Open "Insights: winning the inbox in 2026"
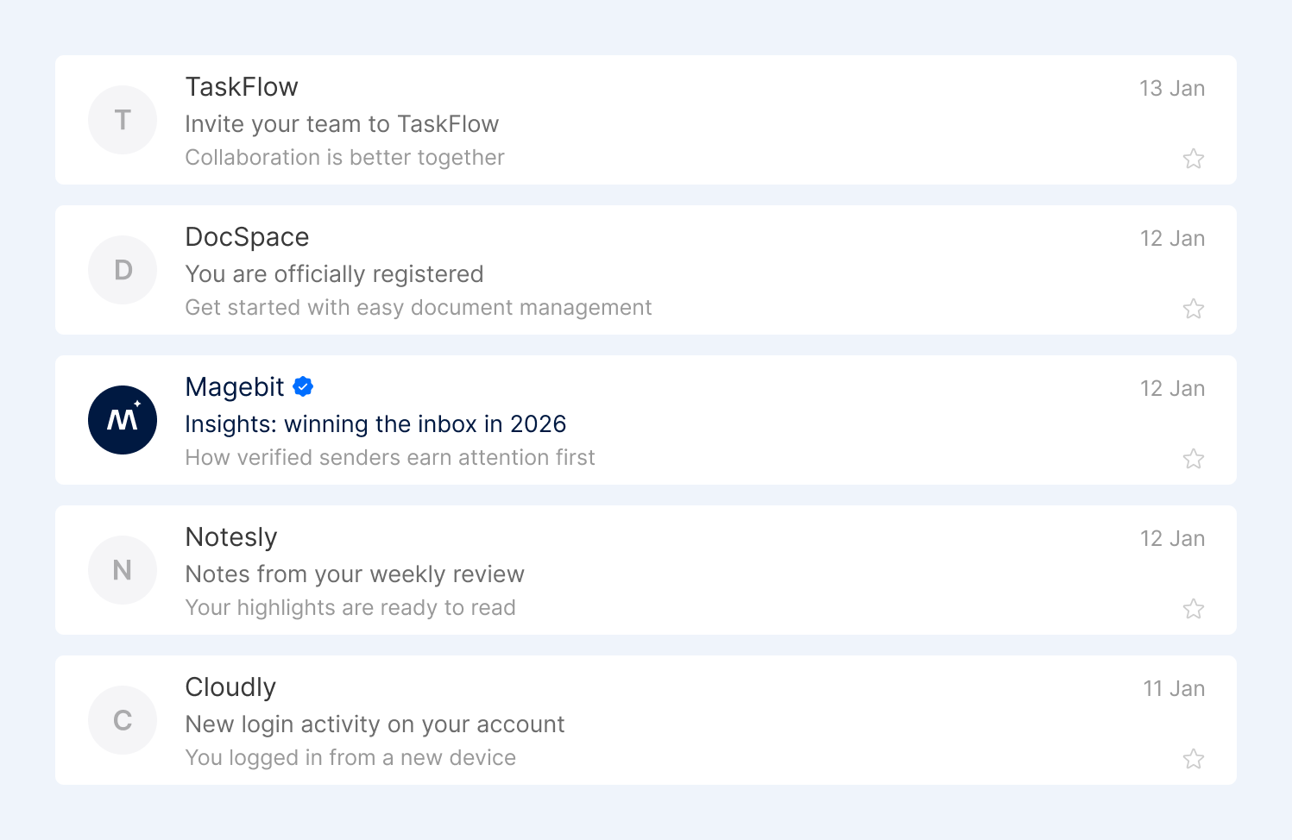The width and height of the screenshot is (1292, 840). tap(375, 424)
